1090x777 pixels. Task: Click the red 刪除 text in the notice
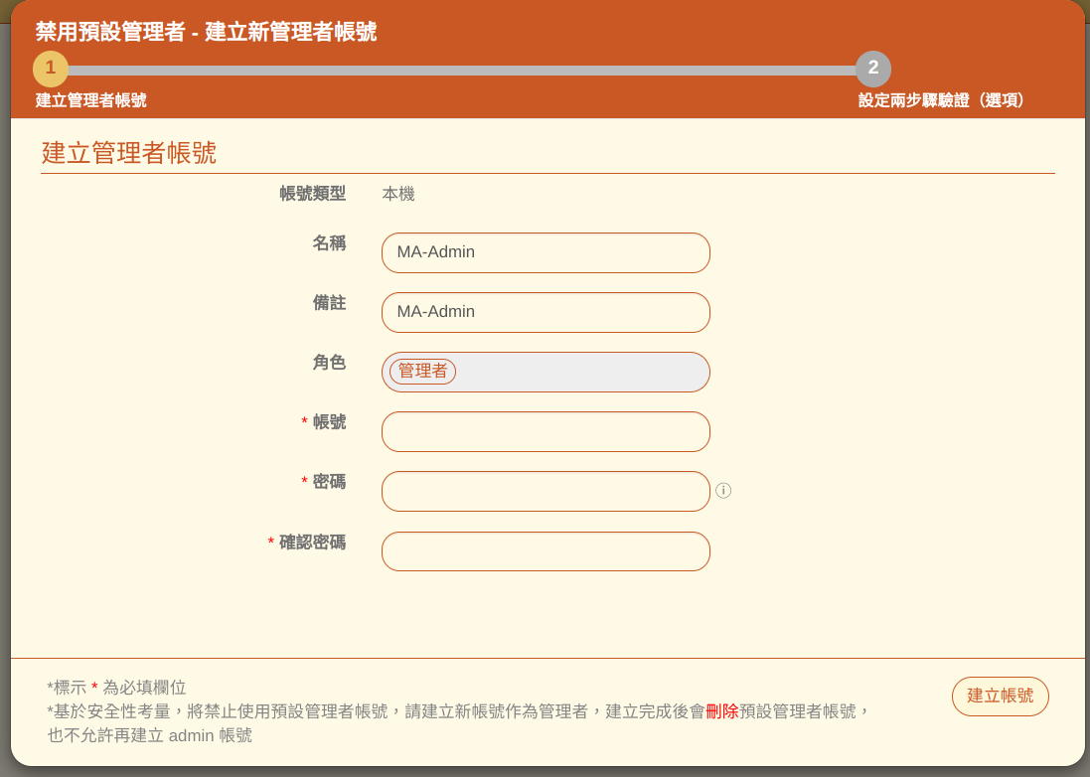pos(721,711)
